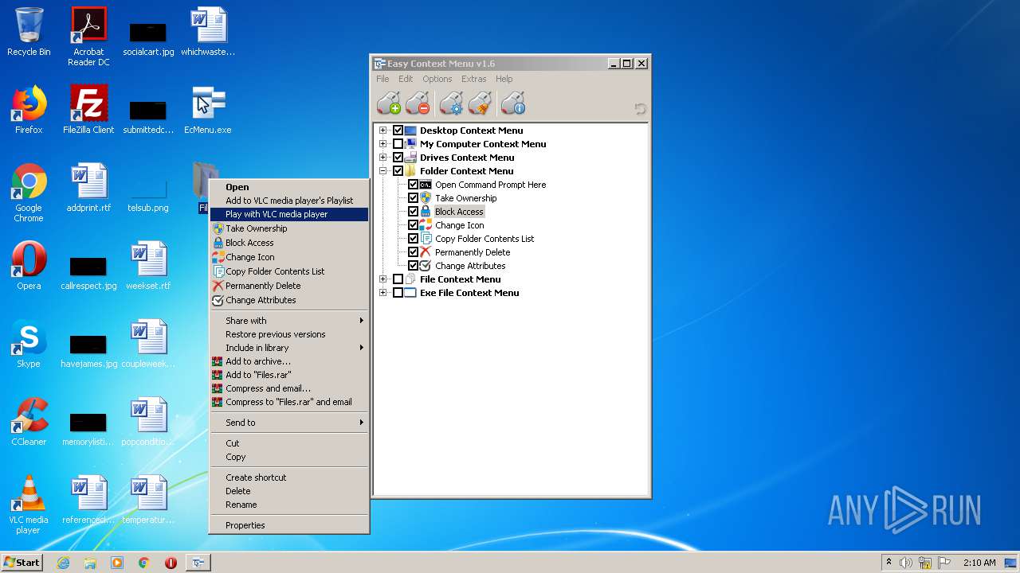Check the Exe File Context Menu checkbox

coord(398,293)
